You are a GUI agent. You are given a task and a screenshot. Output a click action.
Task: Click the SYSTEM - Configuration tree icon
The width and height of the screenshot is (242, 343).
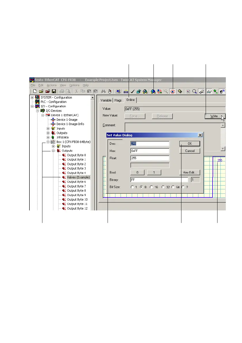point(37,97)
